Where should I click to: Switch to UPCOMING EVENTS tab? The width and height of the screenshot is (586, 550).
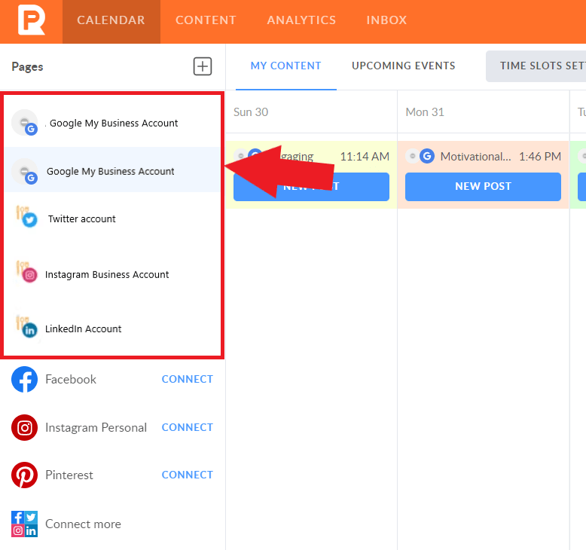point(404,66)
